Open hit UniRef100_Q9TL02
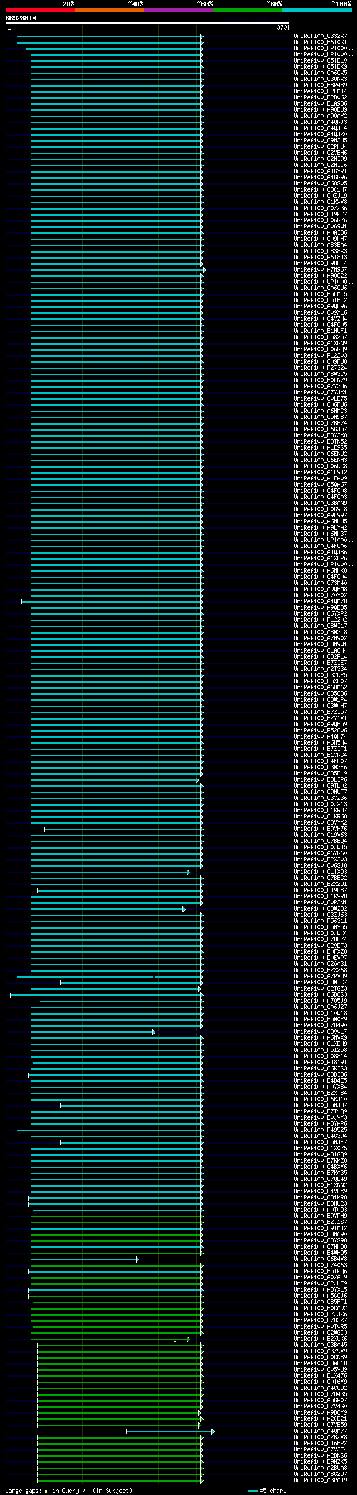The image size is (357, 1495). click(x=321, y=786)
